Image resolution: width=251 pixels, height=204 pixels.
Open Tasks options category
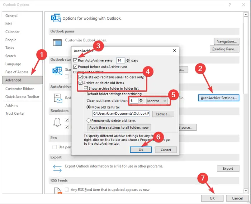pos(22,48)
